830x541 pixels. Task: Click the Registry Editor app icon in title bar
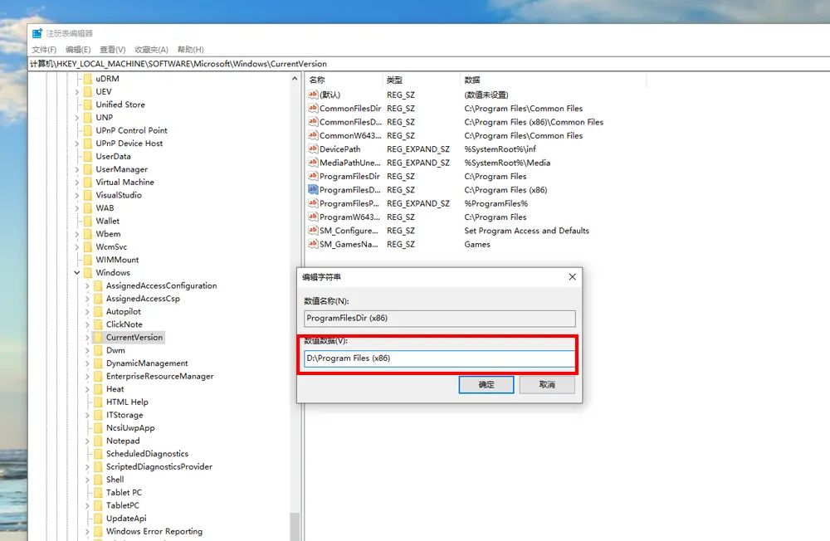click(x=37, y=33)
